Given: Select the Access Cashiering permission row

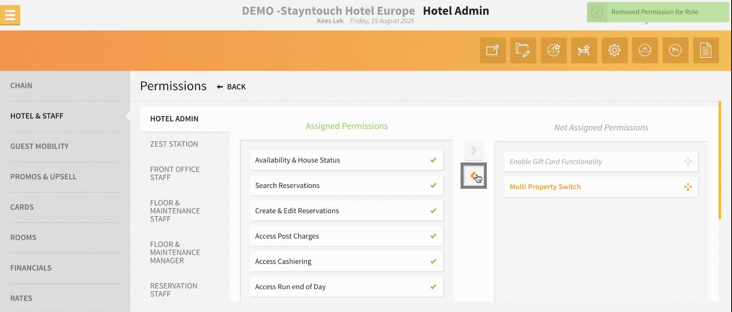Looking at the screenshot, I should [347, 261].
